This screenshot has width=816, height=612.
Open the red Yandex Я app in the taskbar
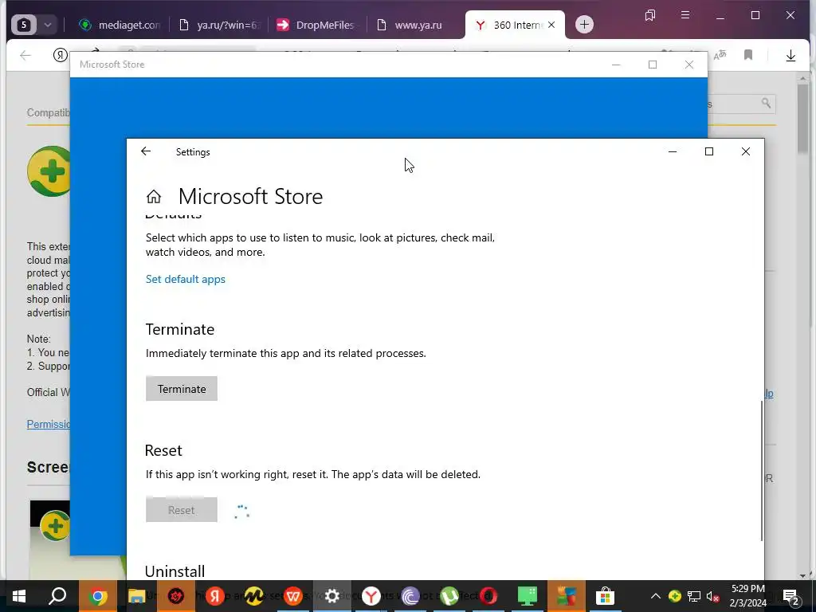pos(215,596)
